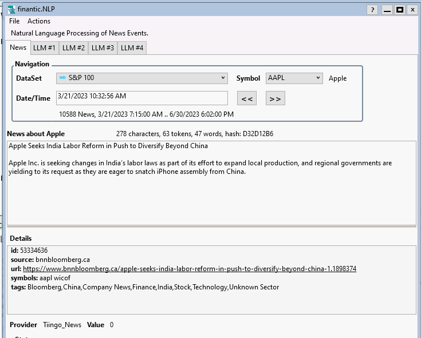Maximize the finantic.NLP window
This screenshot has height=338, width=421.
pos(400,10)
